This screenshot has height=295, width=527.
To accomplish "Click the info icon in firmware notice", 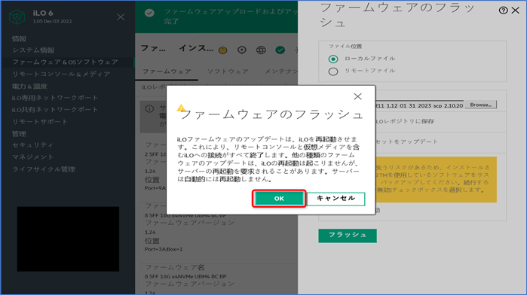I will click(x=149, y=108).
